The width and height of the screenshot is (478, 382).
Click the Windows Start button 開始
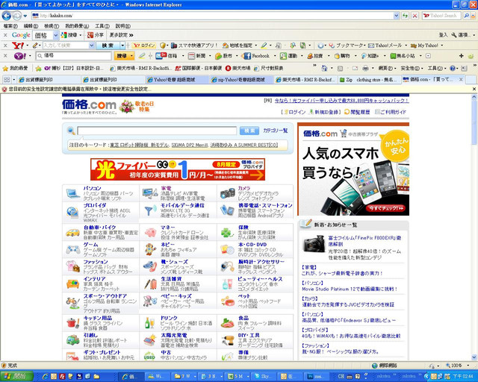[16, 377]
